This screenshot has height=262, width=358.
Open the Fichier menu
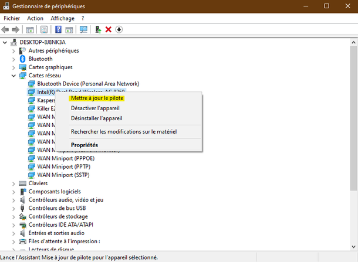pos(12,18)
